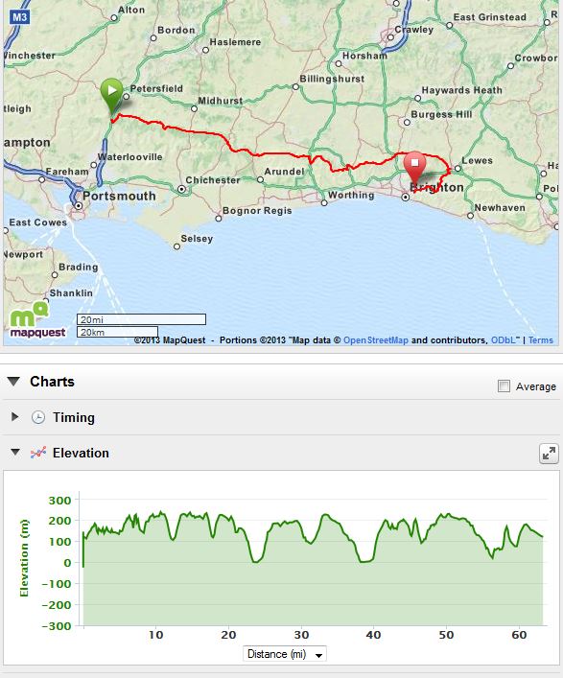Image resolution: width=563 pixels, height=678 pixels.
Task: Collapse the Charts section
Action: pyautogui.click(x=13, y=382)
